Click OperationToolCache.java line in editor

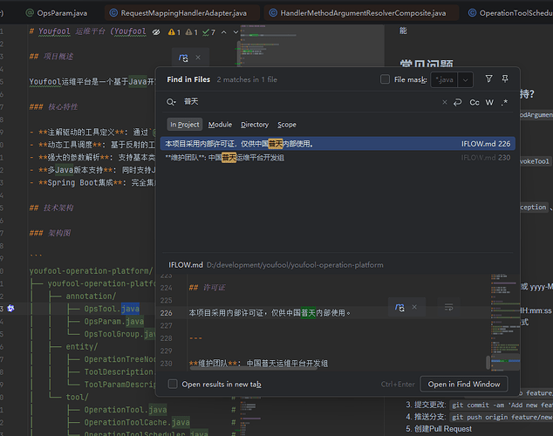pyautogui.click(x=137, y=422)
